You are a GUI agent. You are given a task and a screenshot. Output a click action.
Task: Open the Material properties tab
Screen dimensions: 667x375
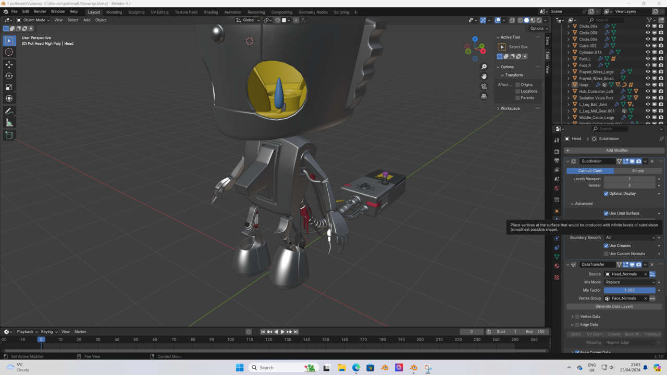point(557,266)
